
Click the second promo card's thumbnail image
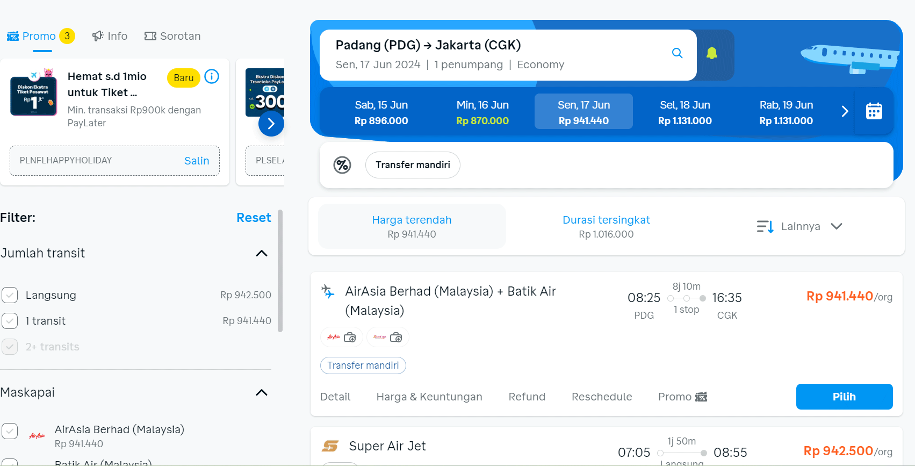click(265, 92)
